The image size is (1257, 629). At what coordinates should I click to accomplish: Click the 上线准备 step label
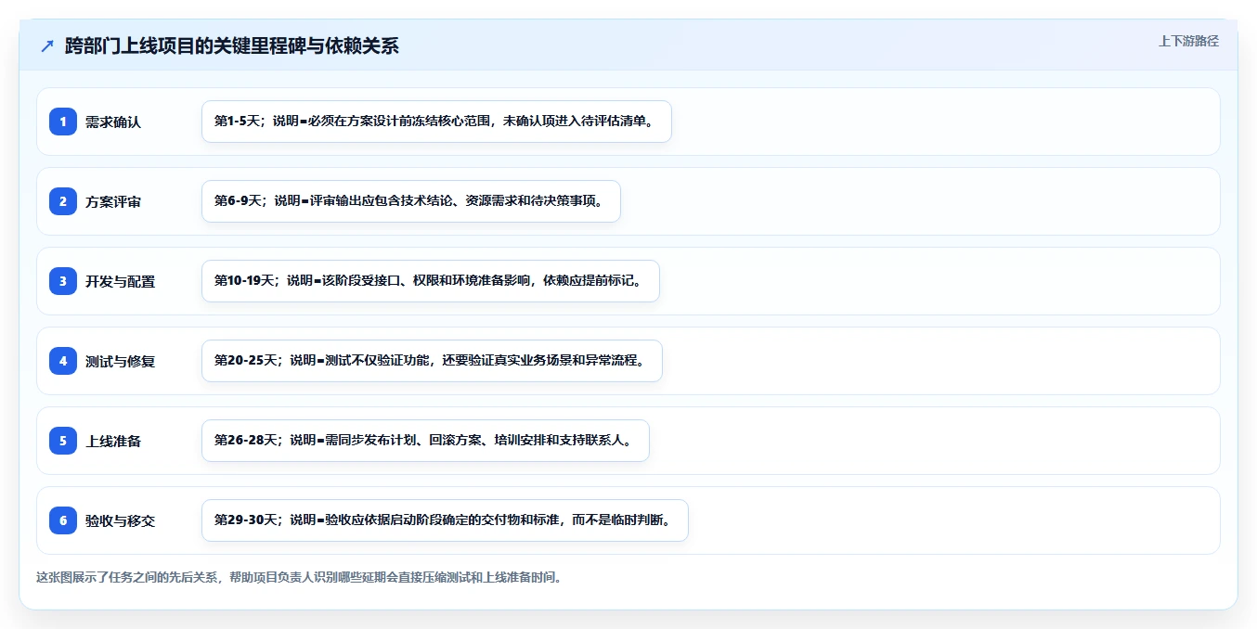pyautogui.click(x=113, y=441)
